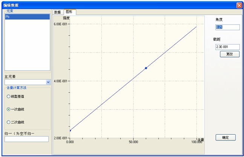The width and height of the screenshot is (244, 157).
Task: Click the diamond data point mid-line on graph
Action: 146,68
